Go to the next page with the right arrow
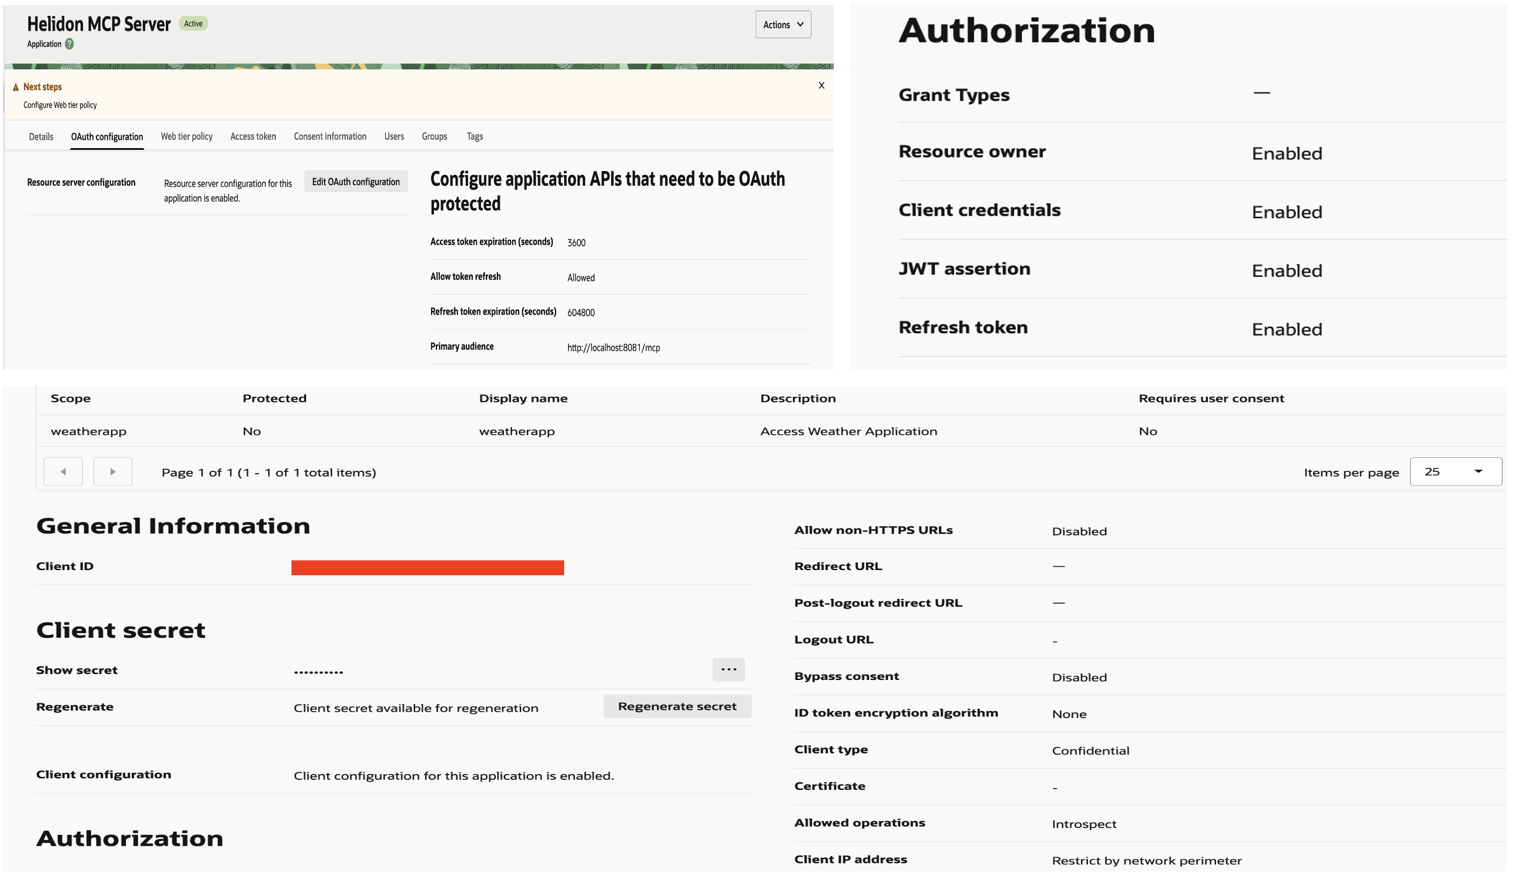Viewport: 1523px width, 878px height. pyautogui.click(x=113, y=471)
